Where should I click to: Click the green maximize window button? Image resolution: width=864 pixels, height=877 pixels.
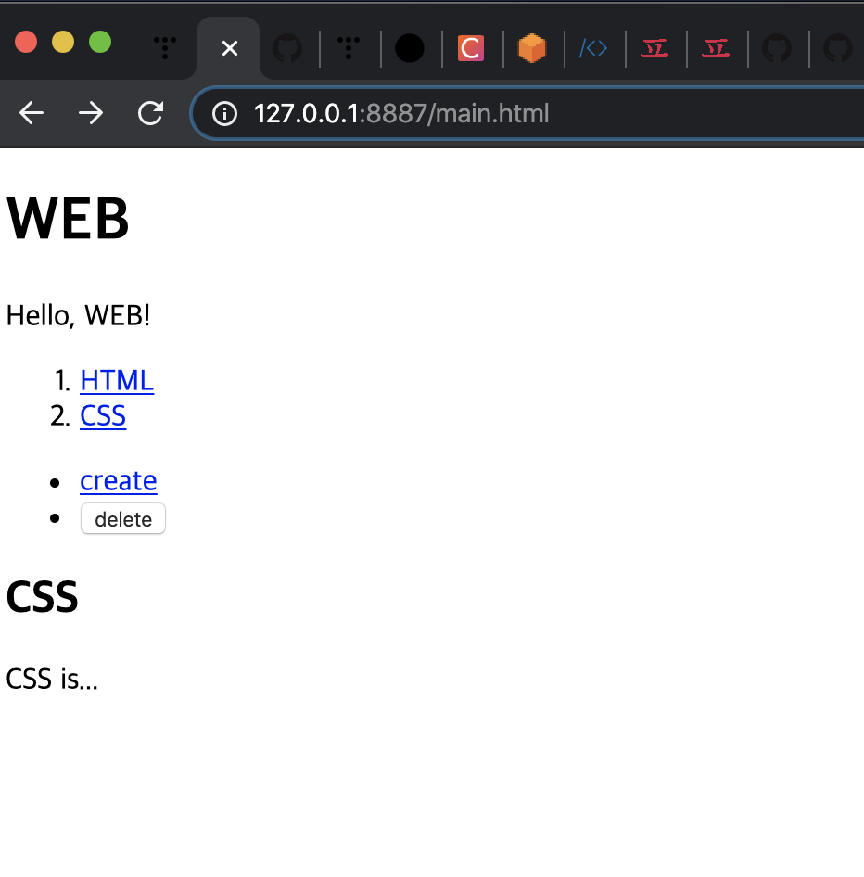click(100, 42)
